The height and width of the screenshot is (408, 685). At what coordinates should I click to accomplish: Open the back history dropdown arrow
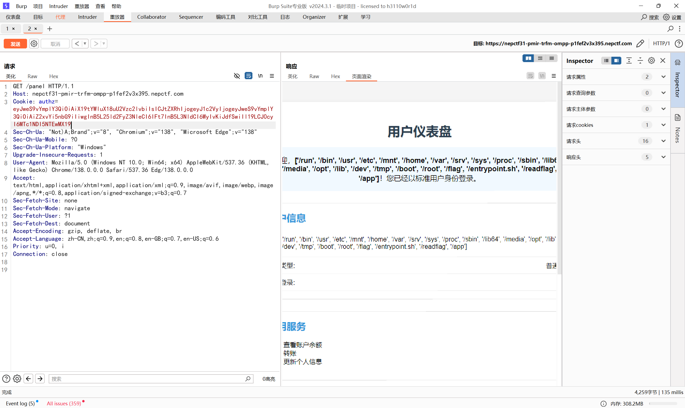pyautogui.click(x=85, y=44)
